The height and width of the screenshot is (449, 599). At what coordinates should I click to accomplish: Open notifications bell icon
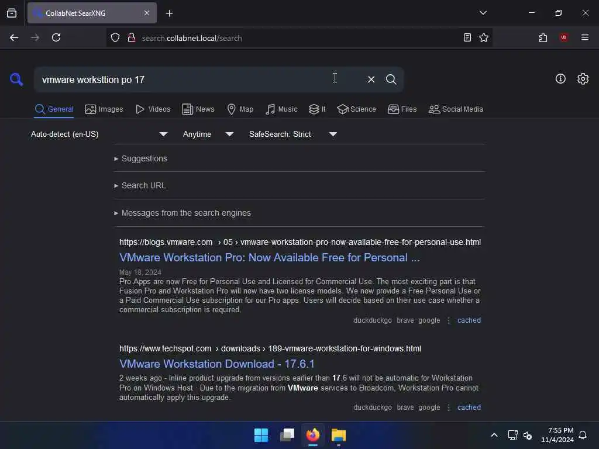583,435
